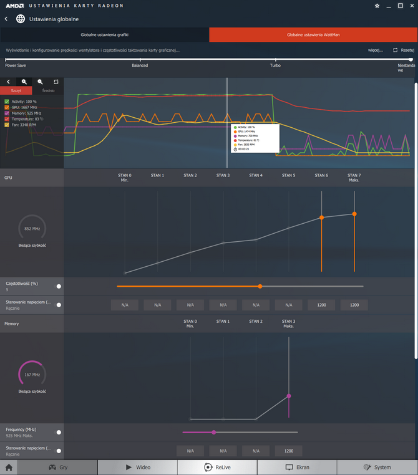Zoom out the performance graph
The image size is (418, 475).
[40, 82]
